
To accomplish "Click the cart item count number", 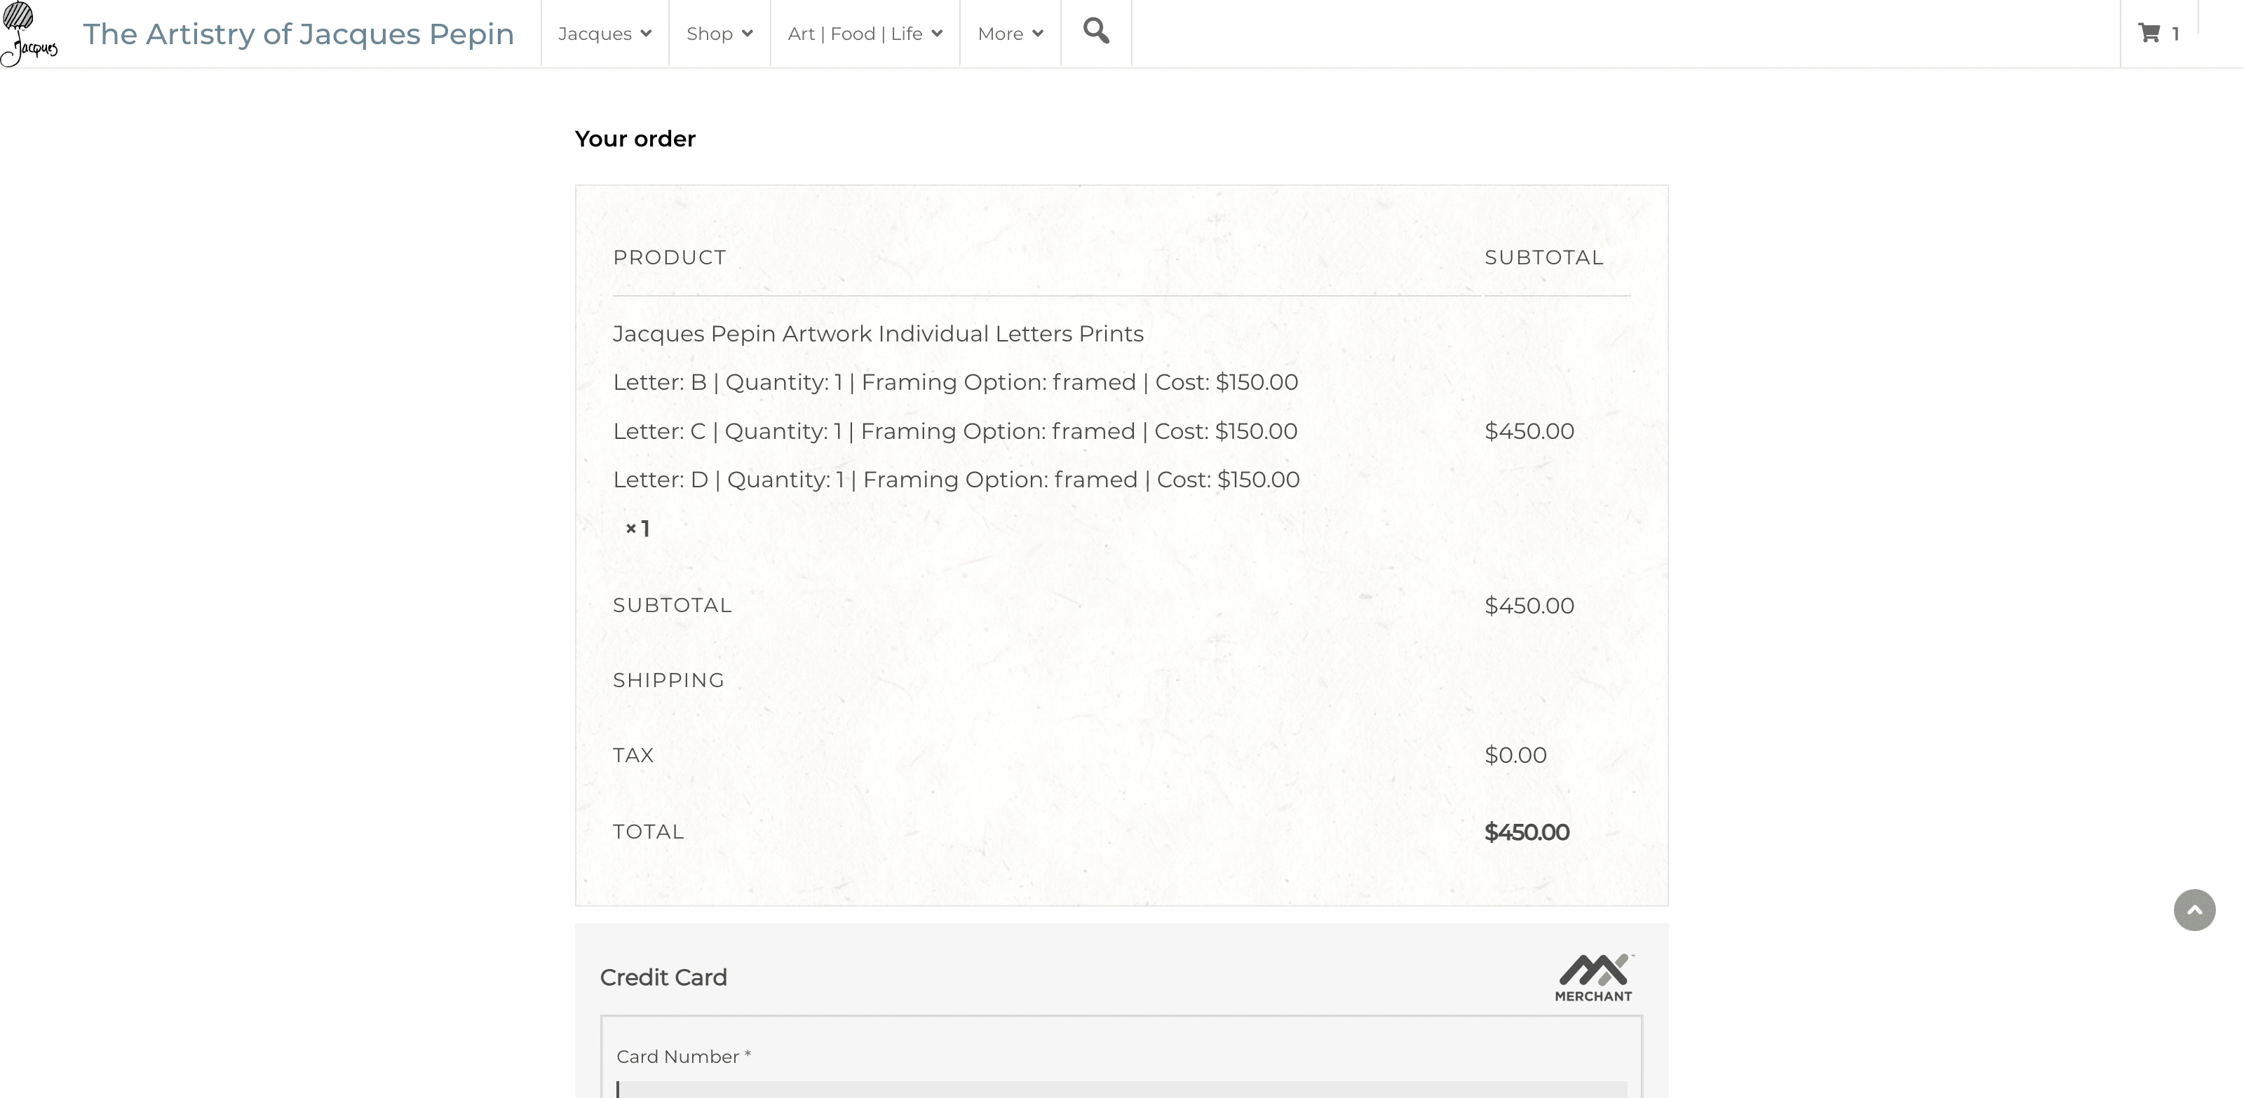I will 2175,34.
